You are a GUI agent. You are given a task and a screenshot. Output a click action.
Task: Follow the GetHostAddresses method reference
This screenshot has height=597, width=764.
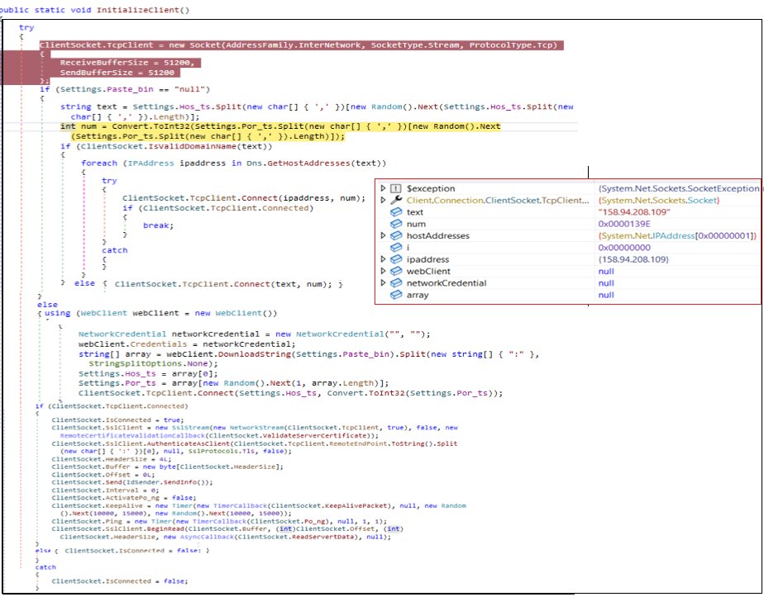pos(309,163)
